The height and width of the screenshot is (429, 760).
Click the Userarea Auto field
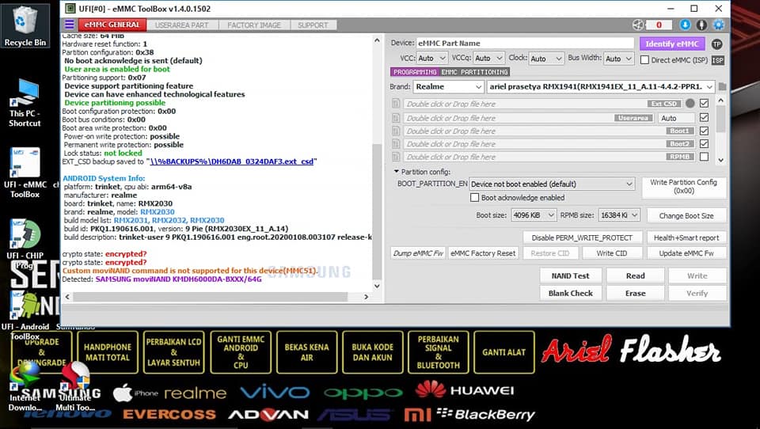pyautogui.click(x=676, y=118)
